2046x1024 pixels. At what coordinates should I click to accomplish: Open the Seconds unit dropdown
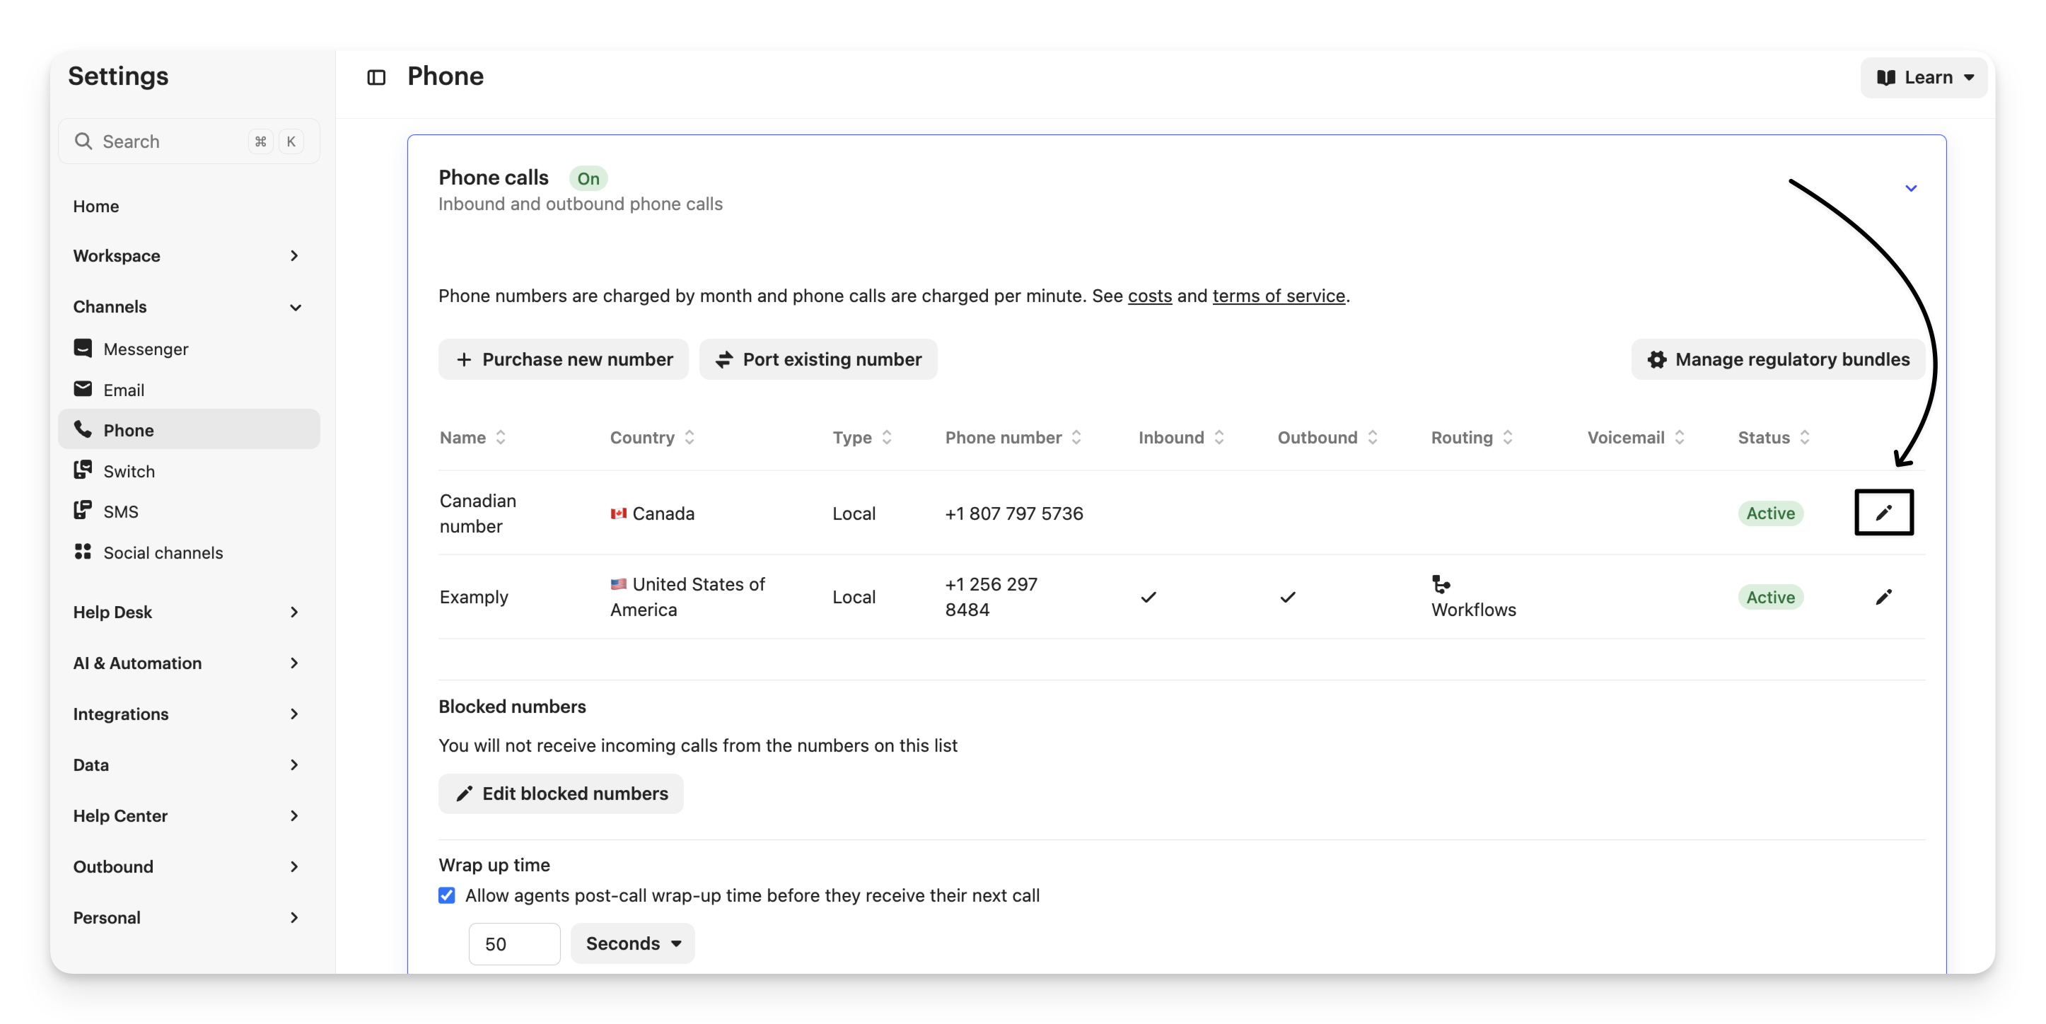click(x=632, y=943)
